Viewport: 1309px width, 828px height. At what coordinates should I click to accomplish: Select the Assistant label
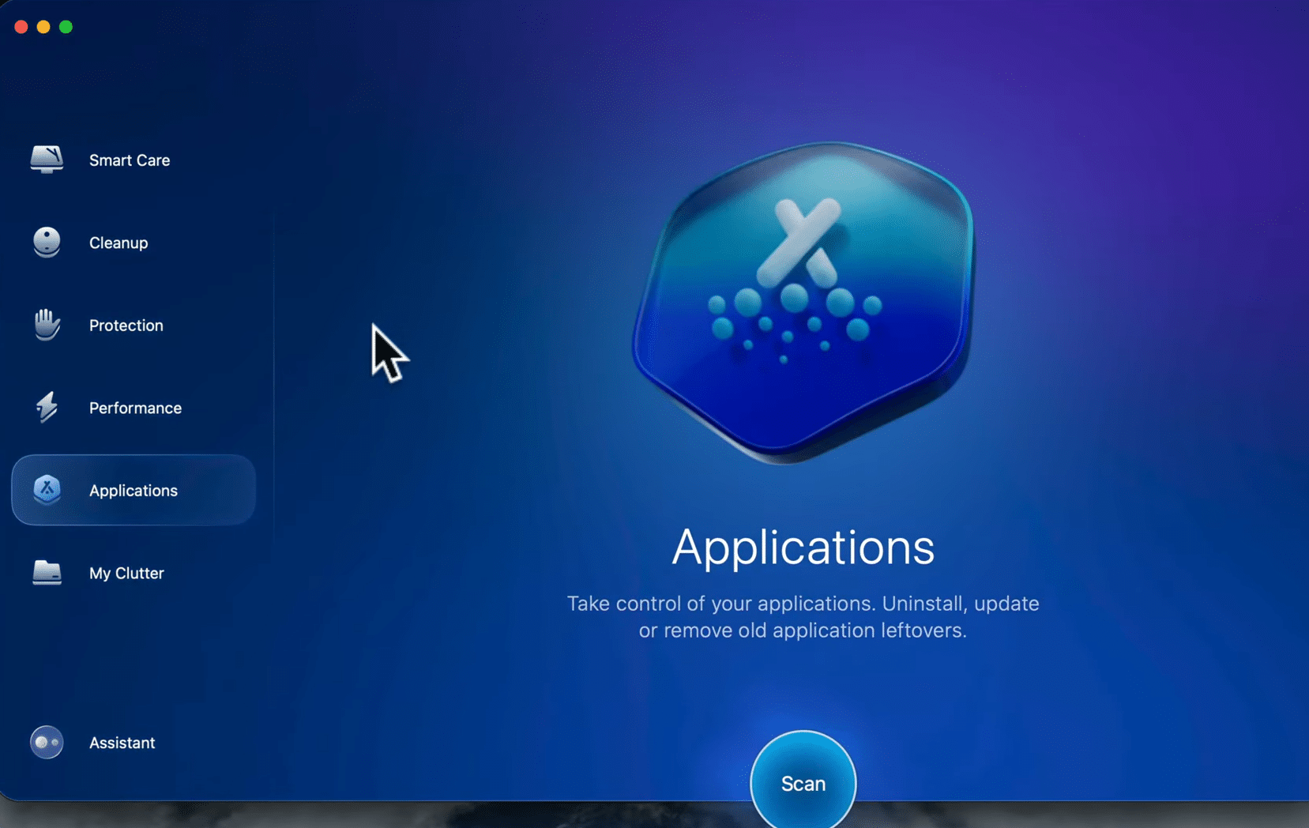pos(122,742)
